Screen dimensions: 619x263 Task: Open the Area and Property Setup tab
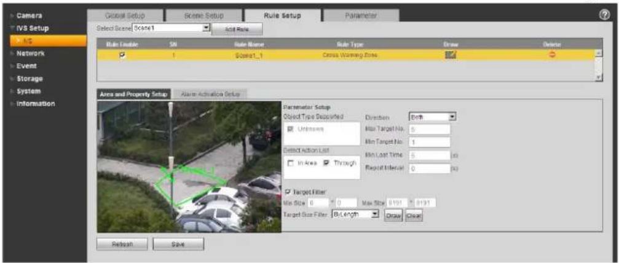(x=134, y=95)
